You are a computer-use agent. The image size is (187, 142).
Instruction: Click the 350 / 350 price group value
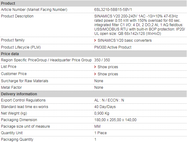[102, 60]
